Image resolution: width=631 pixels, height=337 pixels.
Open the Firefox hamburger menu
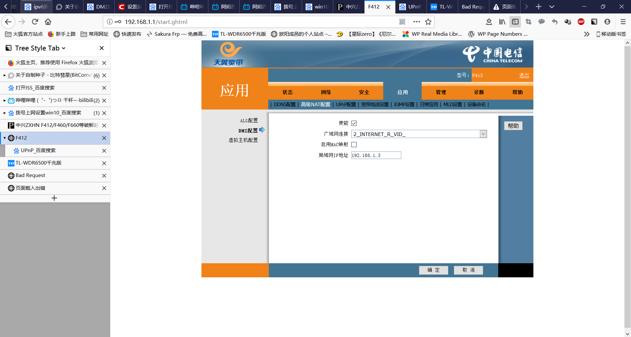[623, 22]
